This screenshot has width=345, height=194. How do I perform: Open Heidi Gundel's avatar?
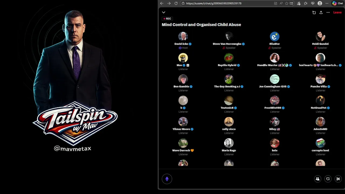[320, 36]
